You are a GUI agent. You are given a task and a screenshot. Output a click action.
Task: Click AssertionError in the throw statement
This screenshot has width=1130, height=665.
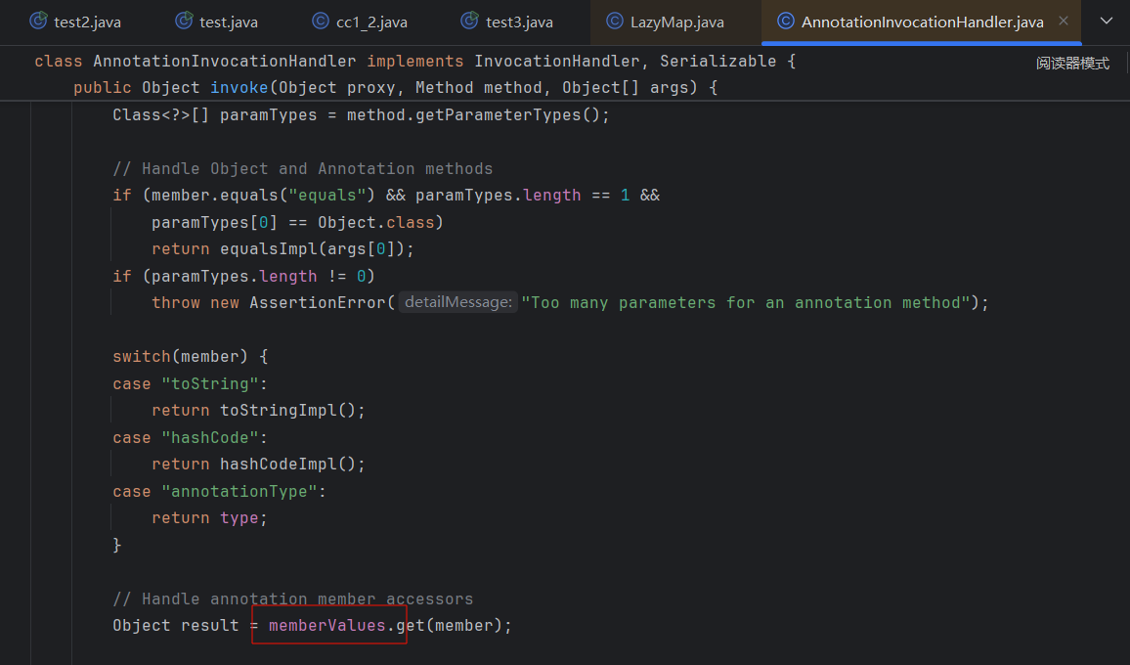pos(317,303)
